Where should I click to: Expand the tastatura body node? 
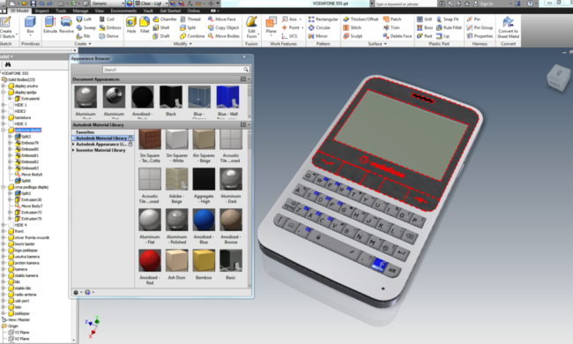point(4,117)
